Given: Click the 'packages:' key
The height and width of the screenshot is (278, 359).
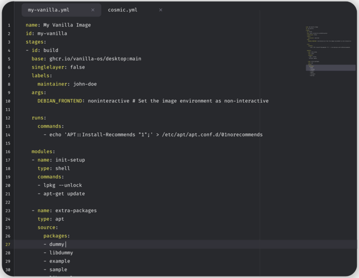Looking at the screenshot, I should pyautogui.click(x=57, y=236).
